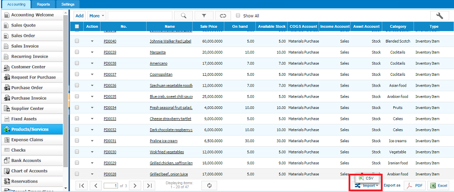Open Americano product name link

click(158, 63)
